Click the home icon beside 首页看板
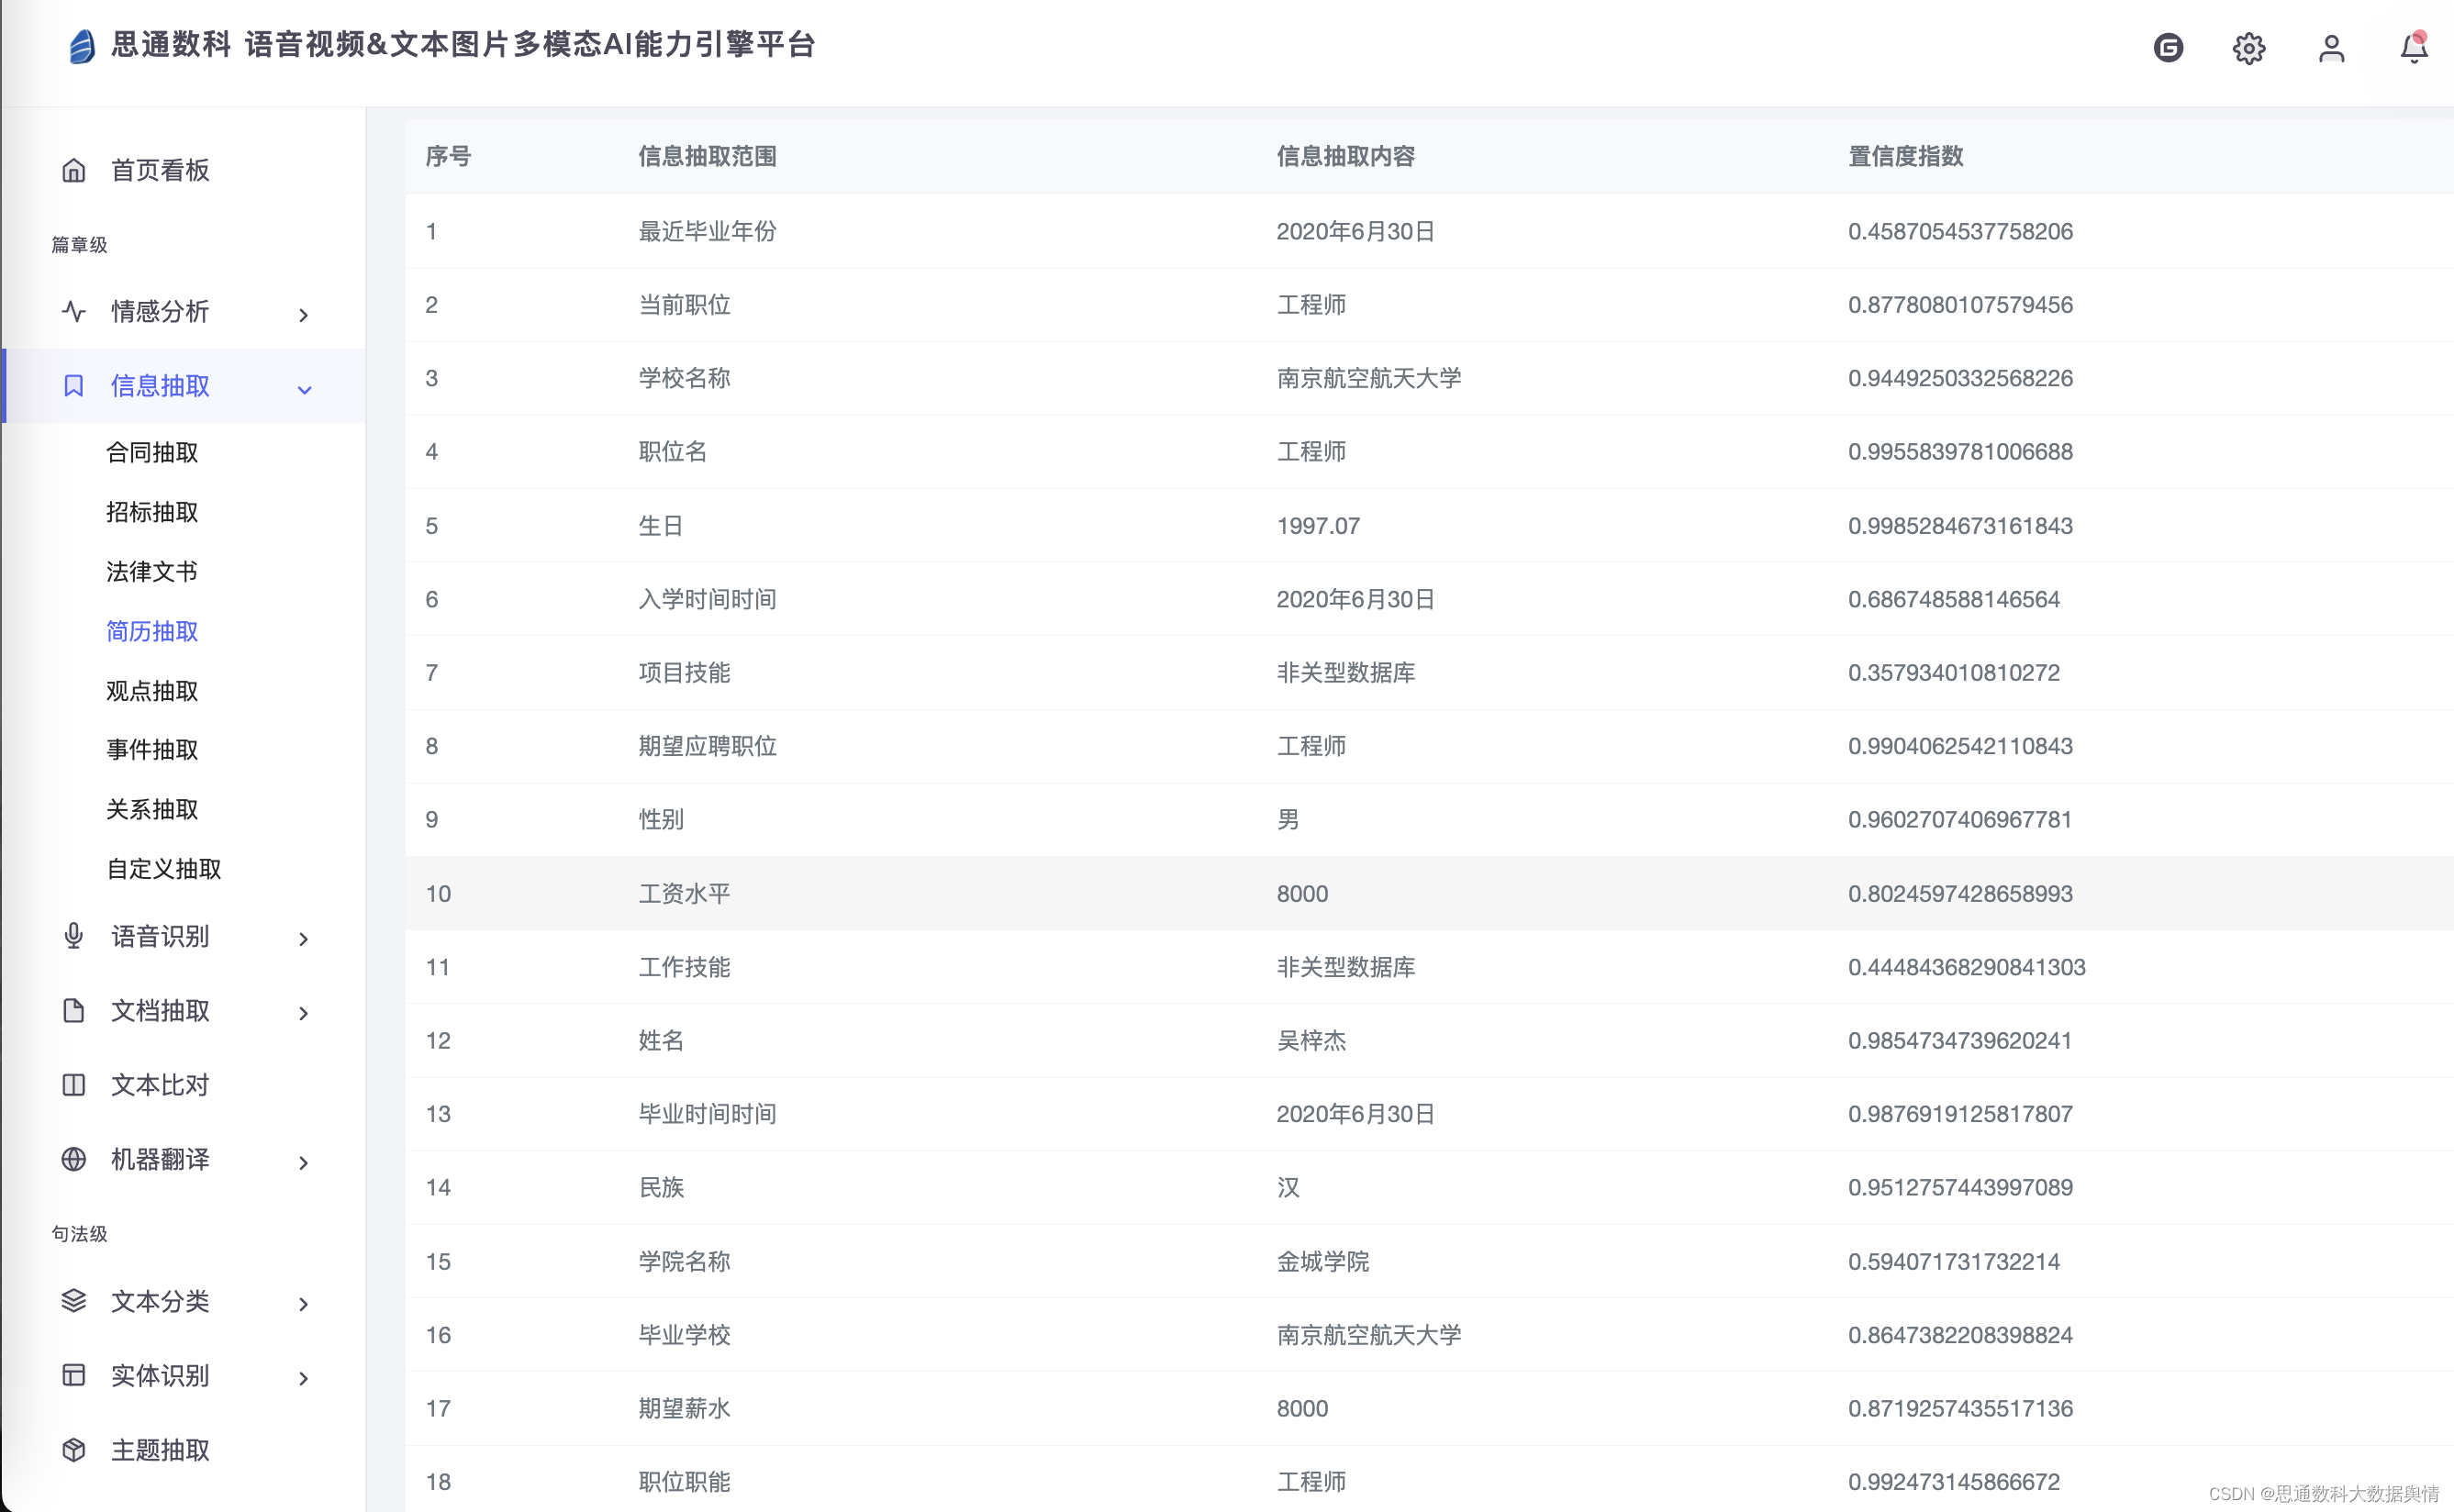 (x=74, y=171)
